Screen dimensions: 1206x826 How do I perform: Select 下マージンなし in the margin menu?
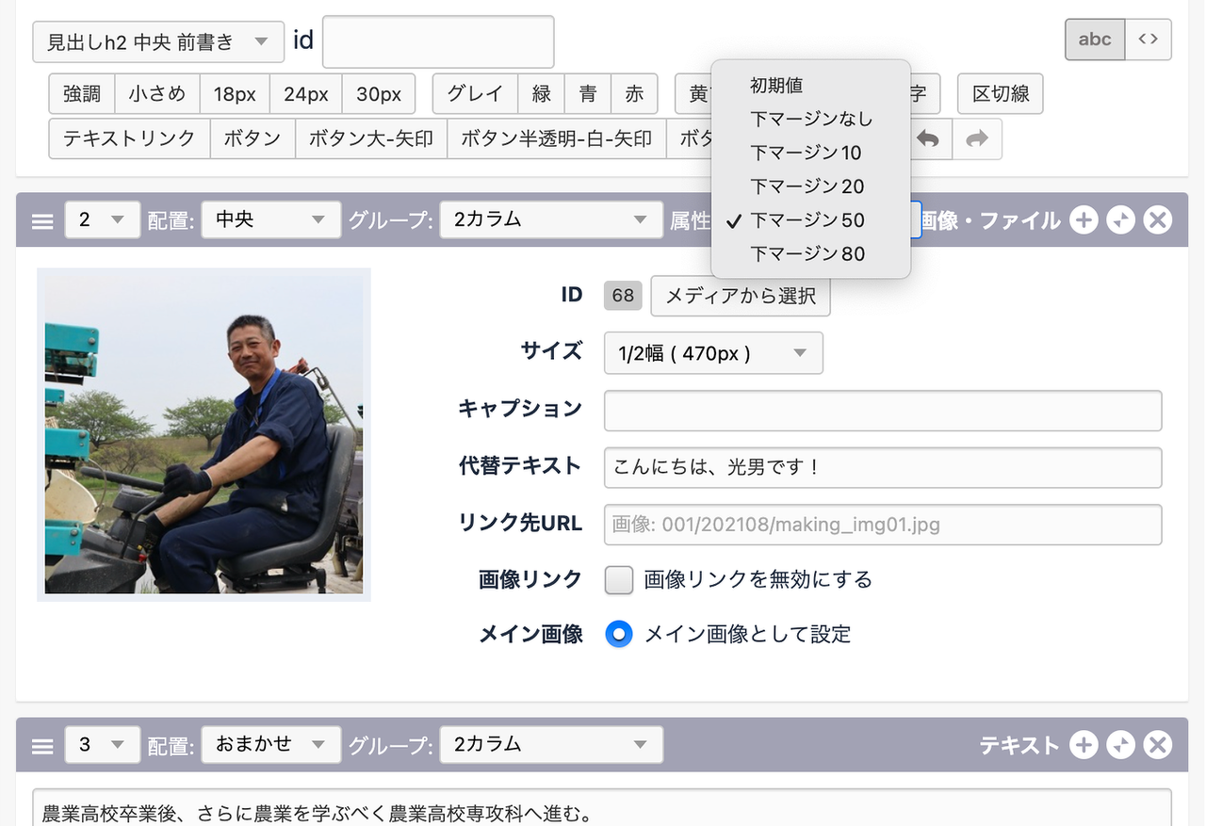[811, 119]
